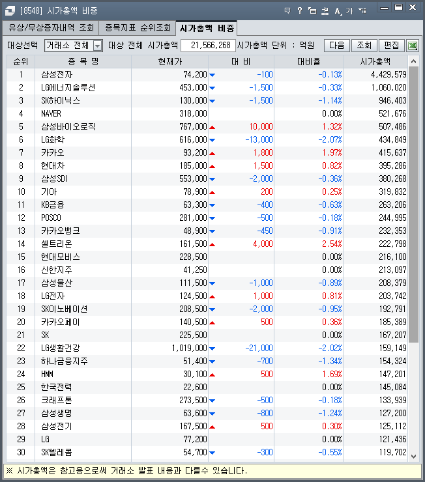Image resolution: width=425 pixels, height=482 pixels.
Task: Open the help question mark icon
Action: pos(300,11)
